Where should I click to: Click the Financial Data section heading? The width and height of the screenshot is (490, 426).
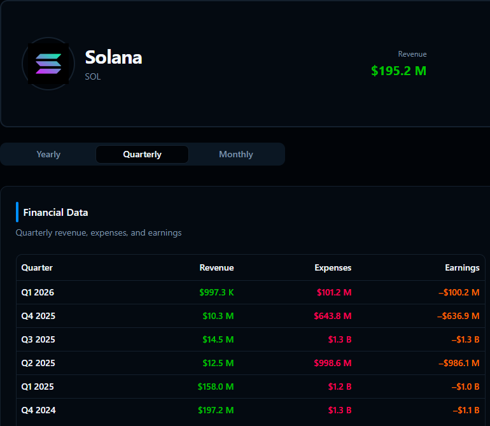click(55, 213)
